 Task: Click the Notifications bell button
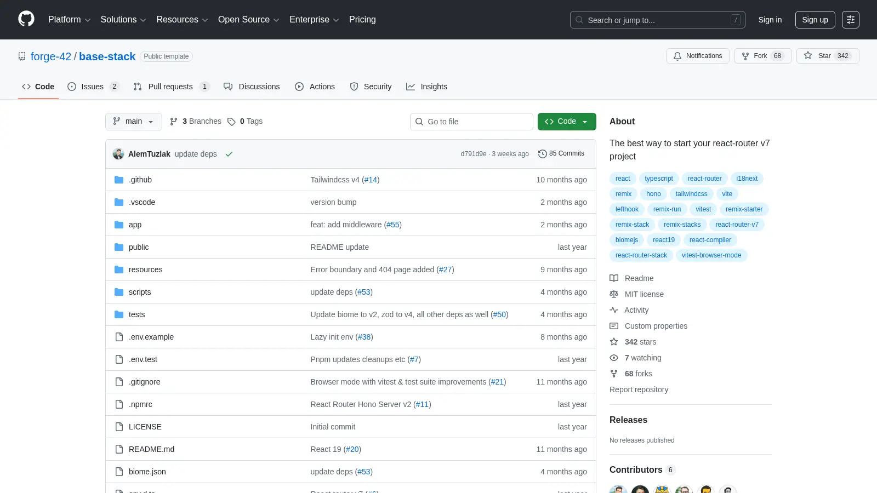(698, 56)
